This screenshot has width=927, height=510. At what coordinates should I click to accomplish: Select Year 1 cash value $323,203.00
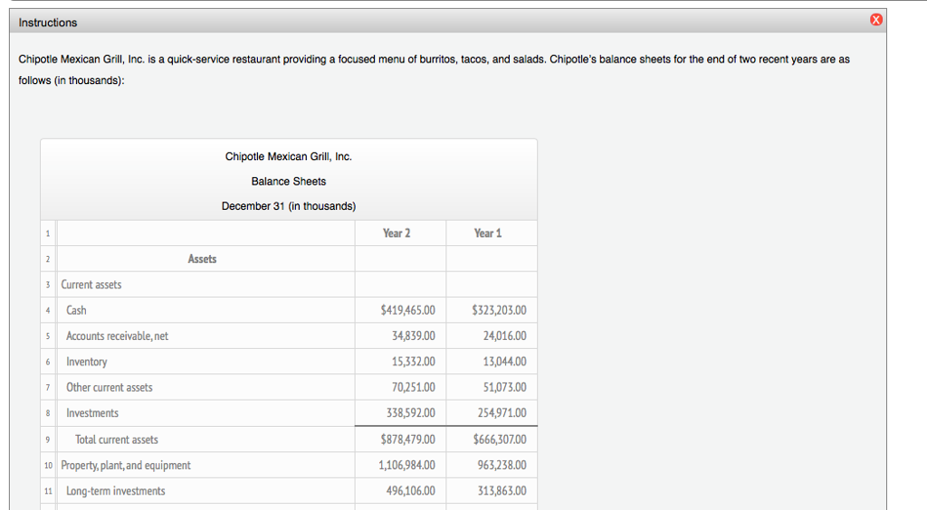point(499,310)
